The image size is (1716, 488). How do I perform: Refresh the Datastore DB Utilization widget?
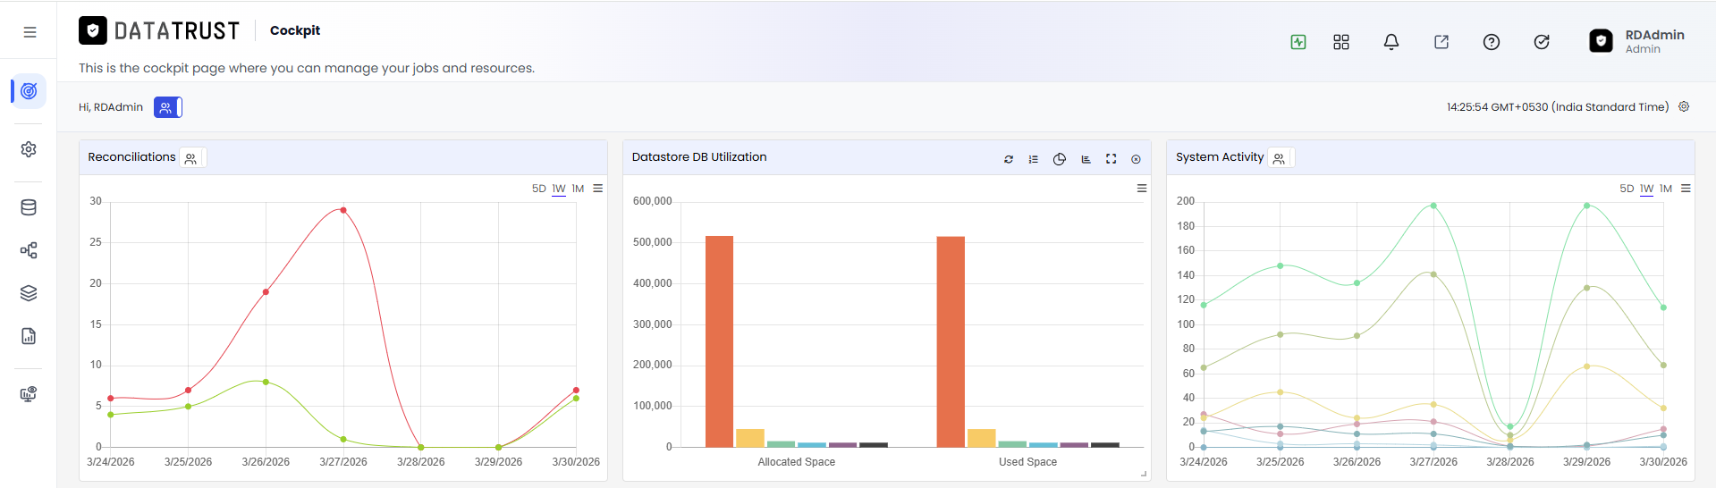1009,159
